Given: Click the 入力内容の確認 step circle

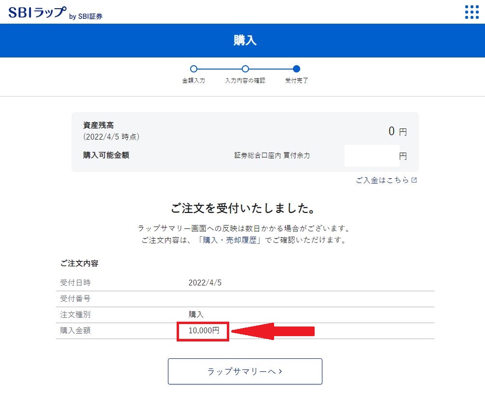Looking at the screenshot, I should click(245, 69).
